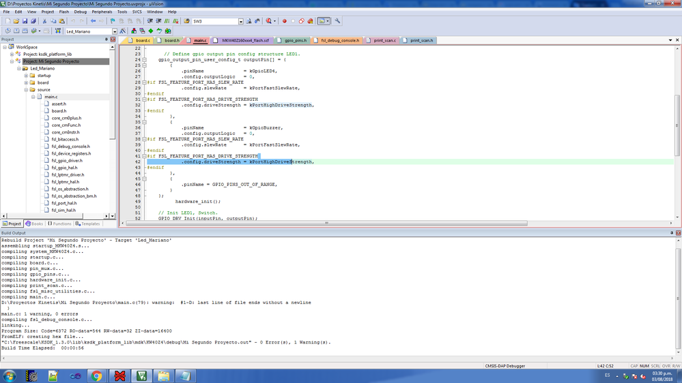Open the Led_Mariano target dropdown
Image resolution: width=682 pixels, height=383 pixels.
click(115, 31)
